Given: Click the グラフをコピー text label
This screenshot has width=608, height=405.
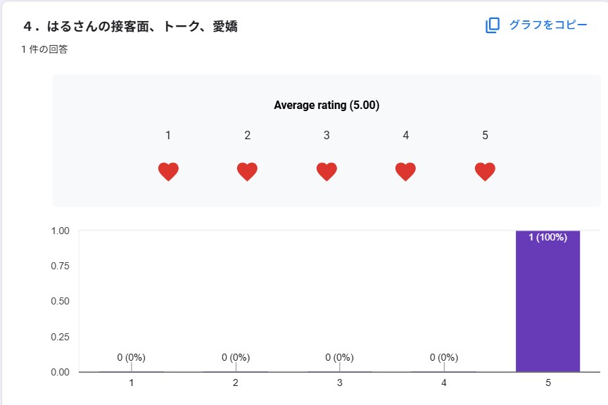Looking at the screenshot, I should click(547, 25).
